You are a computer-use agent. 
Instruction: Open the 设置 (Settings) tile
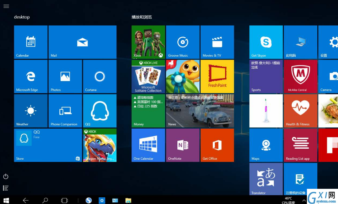[x=328, y=42]
